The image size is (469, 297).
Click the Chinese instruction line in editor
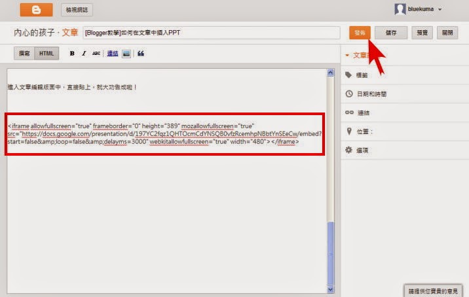click(72, 87)
